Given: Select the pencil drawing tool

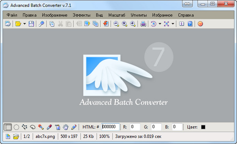Looking at the screenshot, I should [x=74, y=127].
